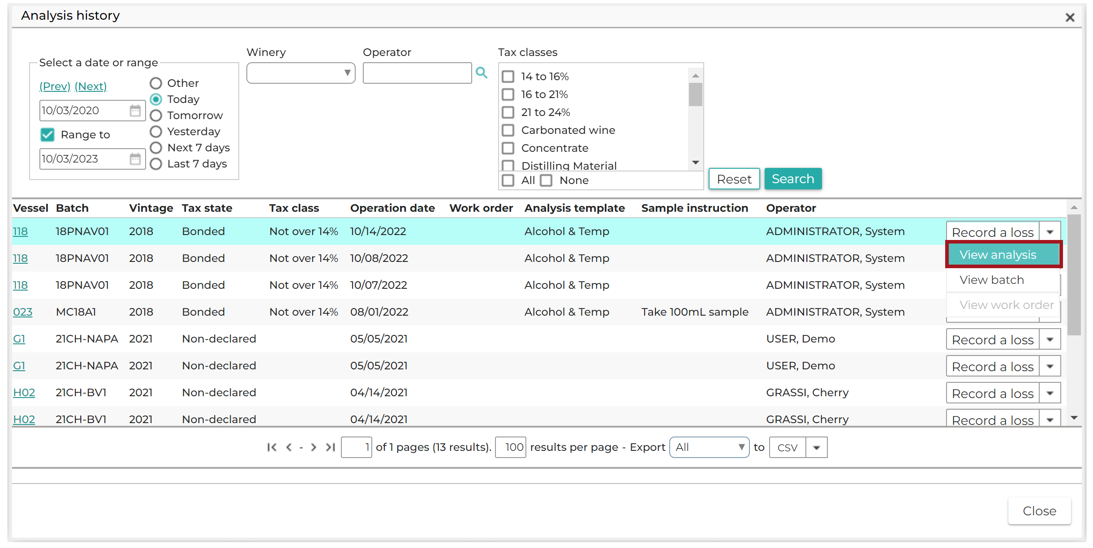
Task: Open first G1 vessel link
Action: coord(19,339)
